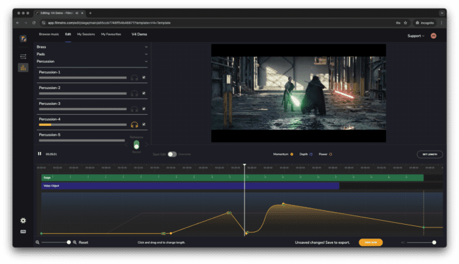Toggle the Spot Edit / Overwrite switch

(x=172, y=154)
